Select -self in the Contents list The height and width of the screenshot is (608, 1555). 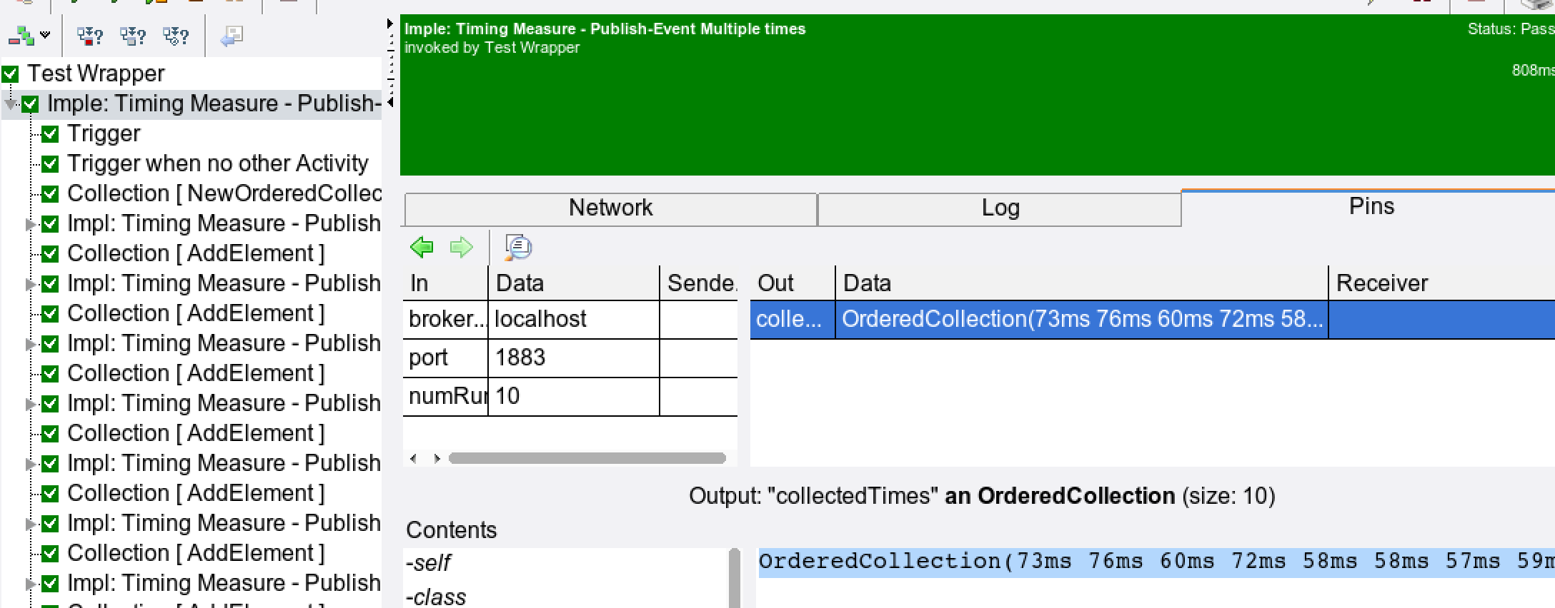(429, 563)
